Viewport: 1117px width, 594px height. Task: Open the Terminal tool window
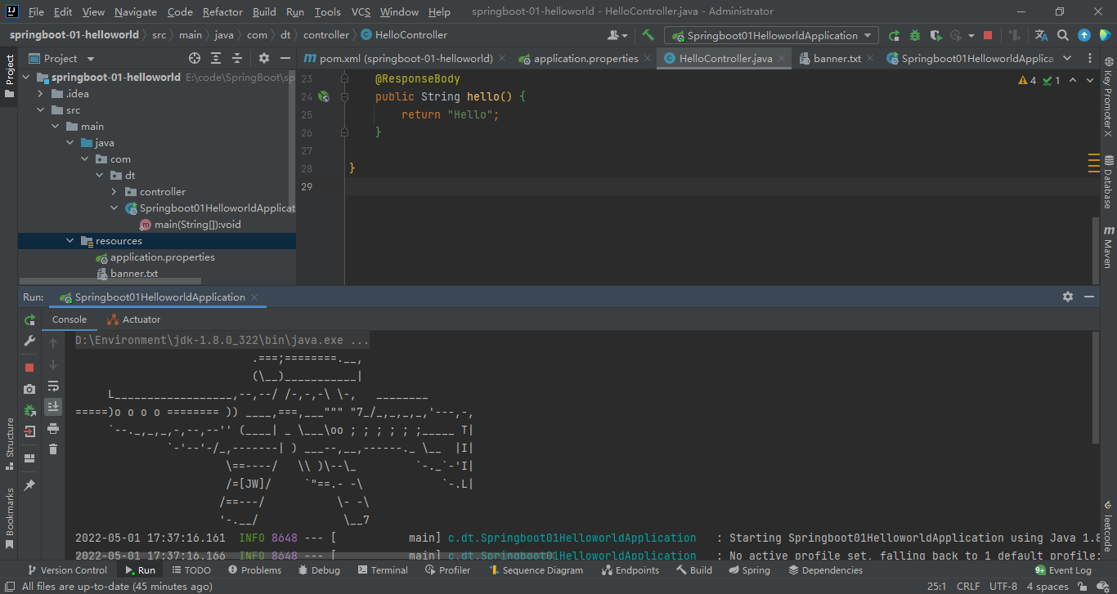click(x=382, y=570)
